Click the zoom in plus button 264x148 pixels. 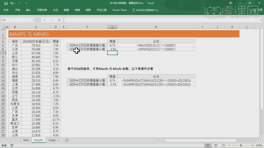click(252, 145)
